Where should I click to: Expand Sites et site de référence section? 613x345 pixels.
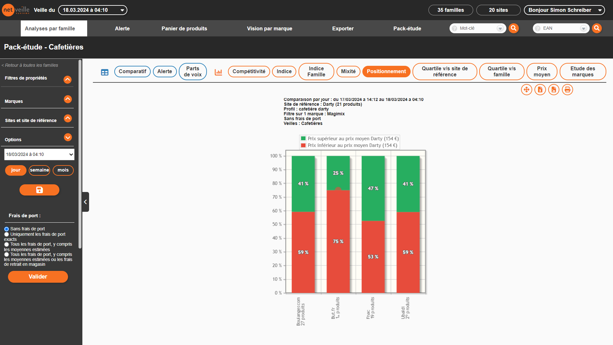tap(68, 118)
